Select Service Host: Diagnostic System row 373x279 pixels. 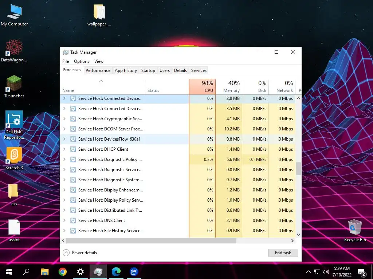[x=178, y=179]
